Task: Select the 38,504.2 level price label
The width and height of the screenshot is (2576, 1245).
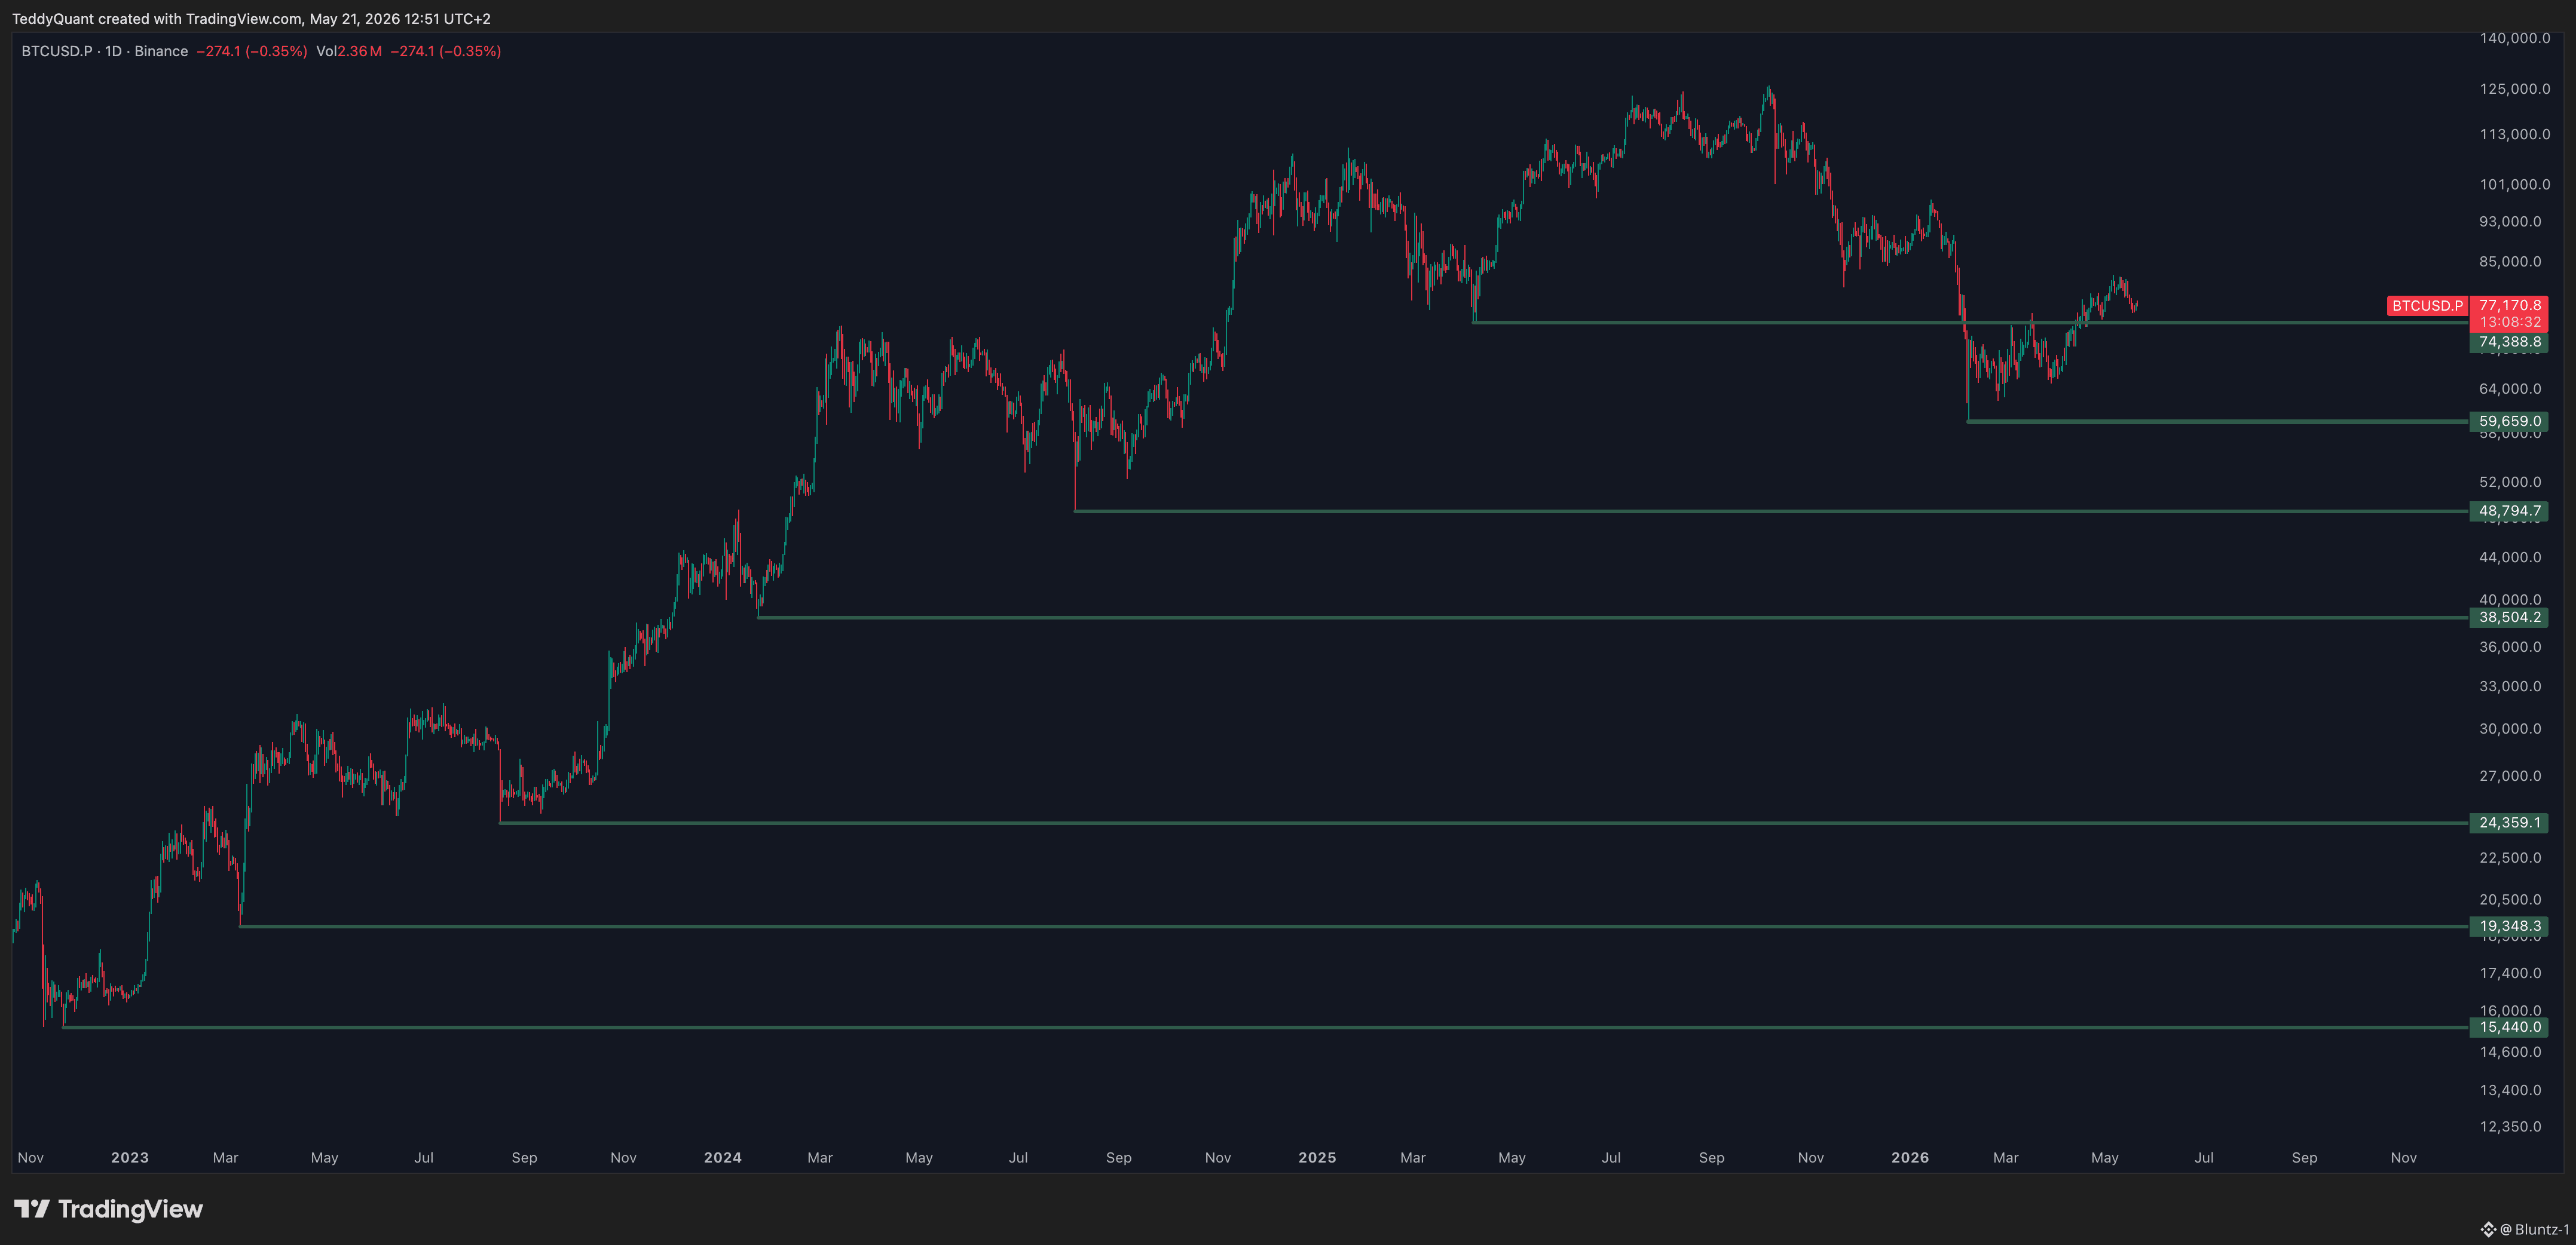Action: tap(2509, 618)
